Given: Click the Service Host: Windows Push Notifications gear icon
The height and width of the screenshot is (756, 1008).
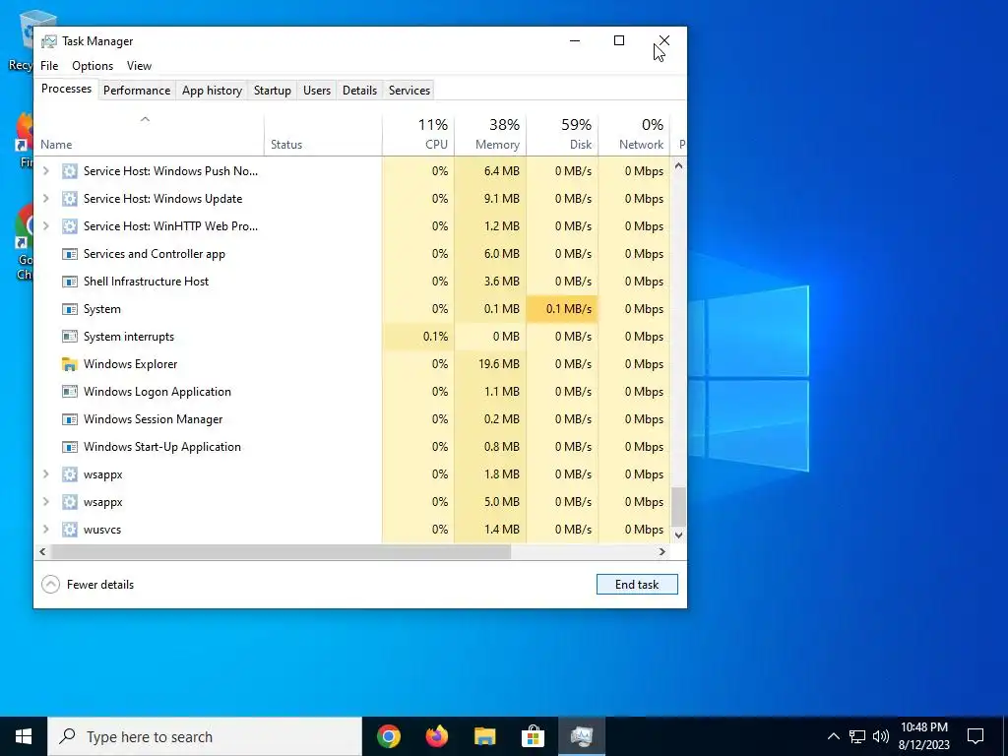Looking at the screenshot, I should coord(70,171).
